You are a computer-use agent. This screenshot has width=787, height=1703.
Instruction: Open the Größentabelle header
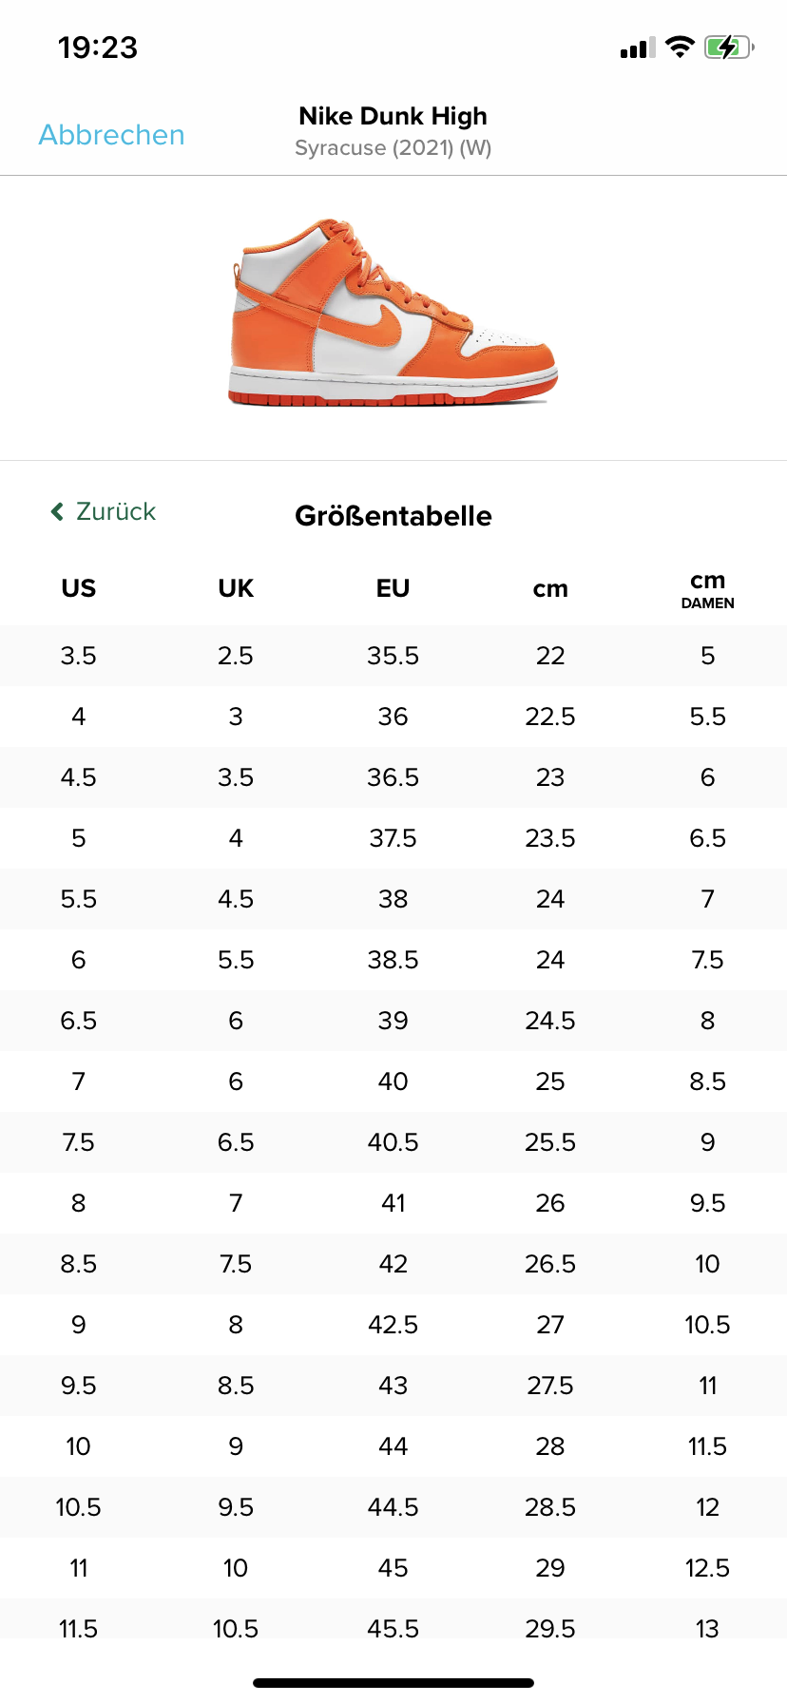click(x=393, y=516)
